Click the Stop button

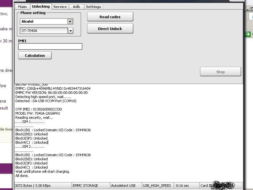click(x=220, y=72)
